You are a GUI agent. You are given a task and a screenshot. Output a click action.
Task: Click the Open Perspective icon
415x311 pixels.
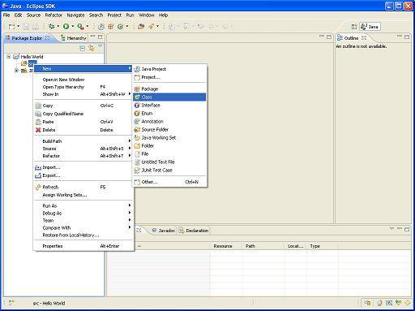(354, 27)
